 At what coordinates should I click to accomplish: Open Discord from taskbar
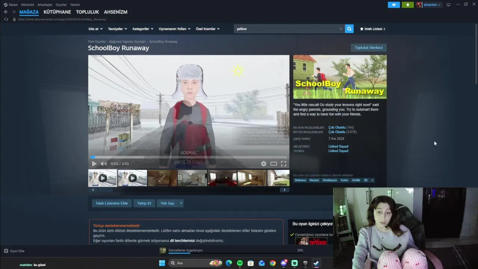click(283, 263)
